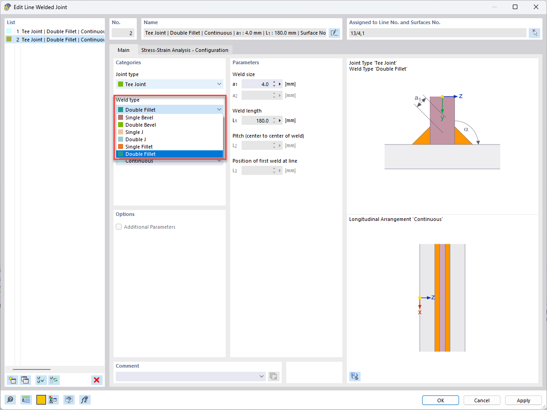
Task: Enable the Additional Parameters checkbox
Action: 119,226
